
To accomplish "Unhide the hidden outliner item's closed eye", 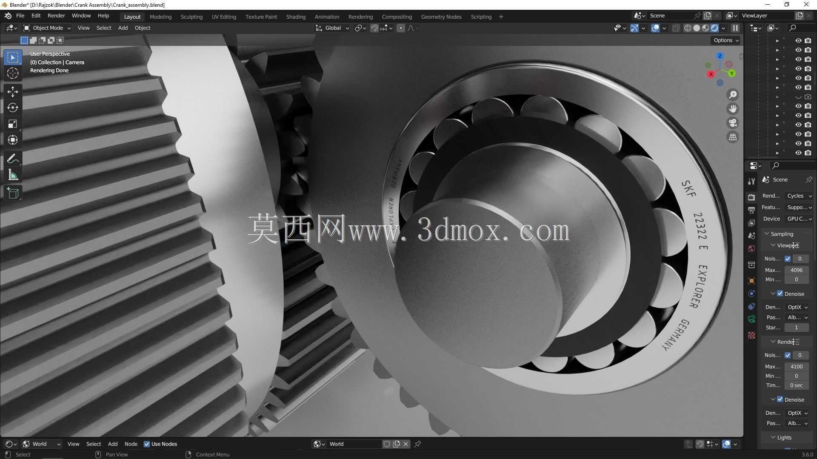I will 798,97.
